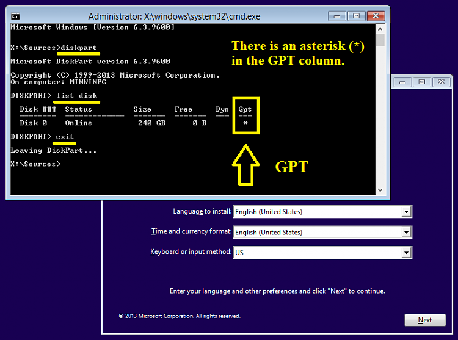Click the 'Gpt' column header text
458x340 pixels.
click(245, 109)
